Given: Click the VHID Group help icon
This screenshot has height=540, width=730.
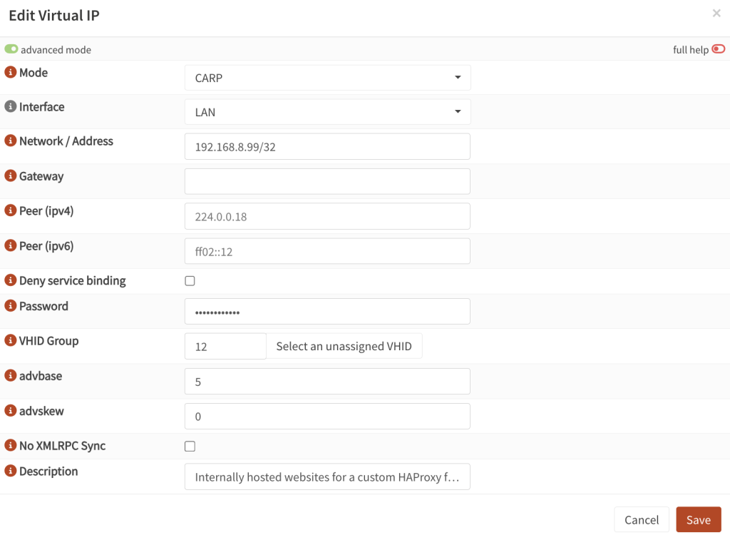Looking at the screenshot, I should pyautogui.click(x=10, y=340).
